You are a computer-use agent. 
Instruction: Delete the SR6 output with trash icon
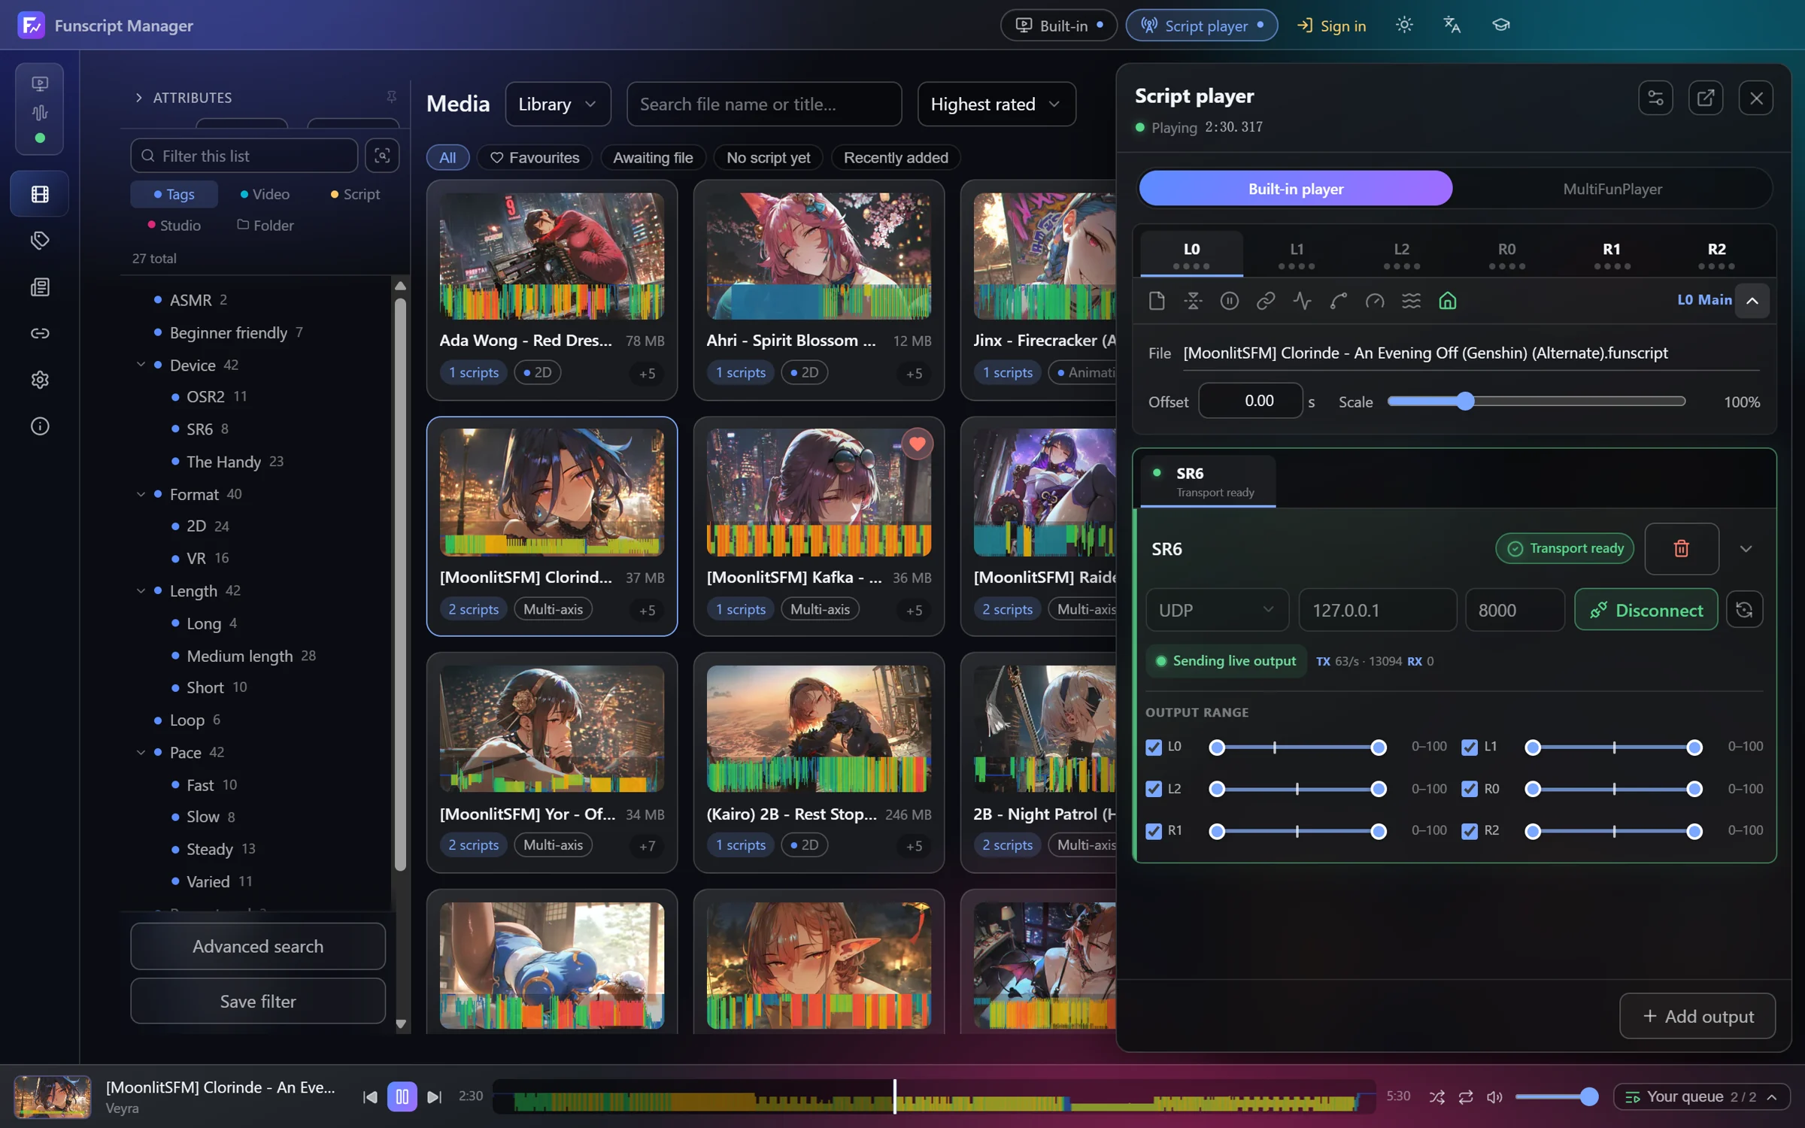point(1682,548)
